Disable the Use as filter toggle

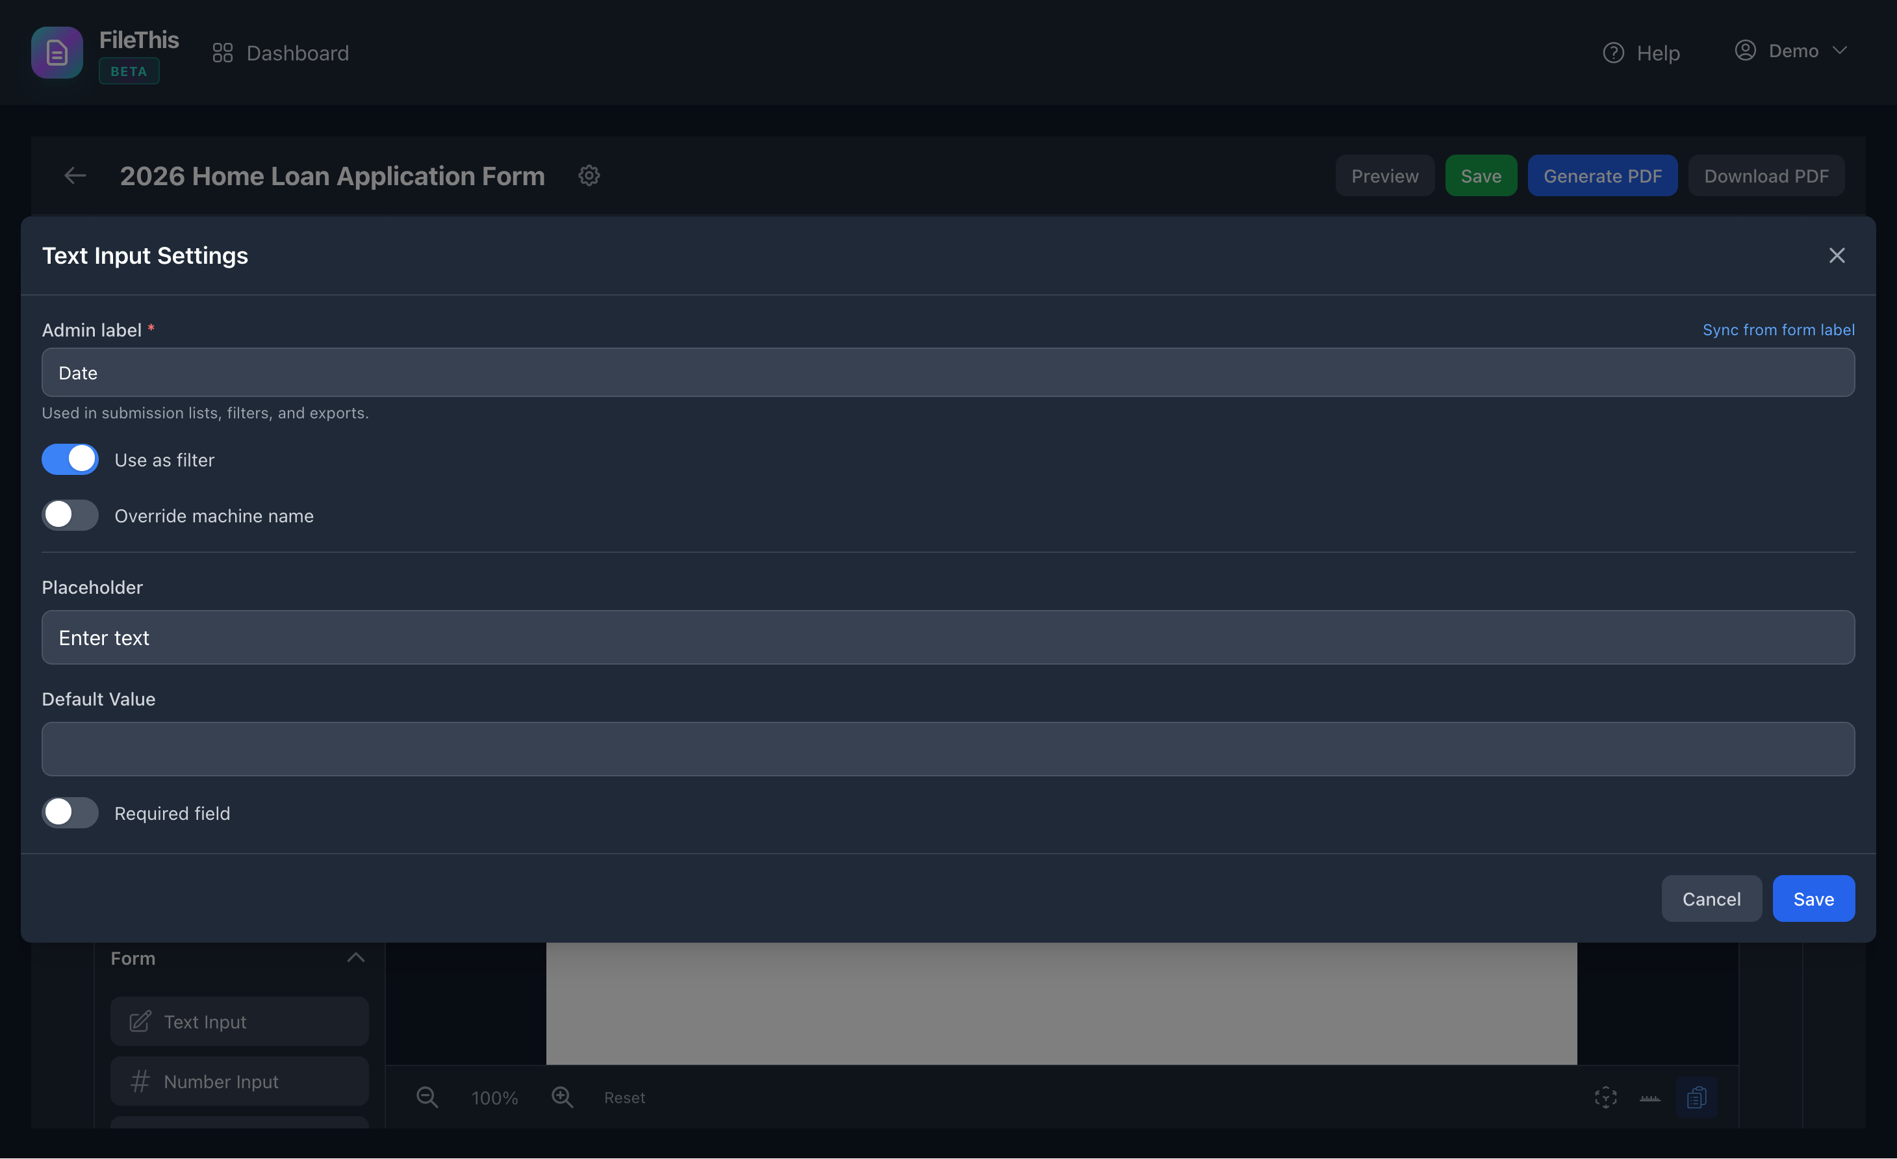tap(70, 459)
